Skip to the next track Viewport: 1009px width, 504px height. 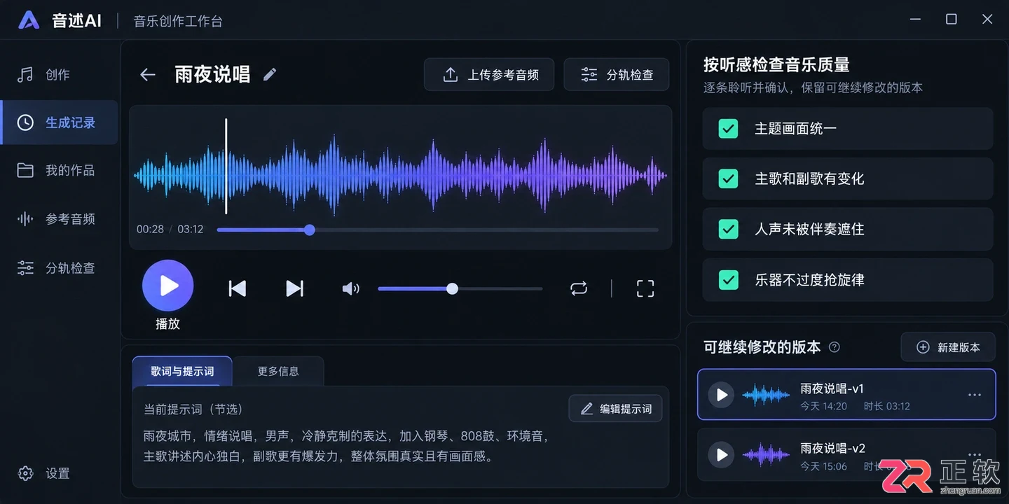point(295,288)
